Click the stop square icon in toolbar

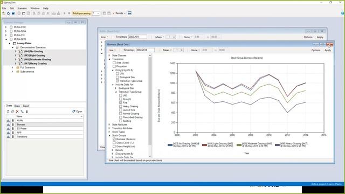coord(69,13)
